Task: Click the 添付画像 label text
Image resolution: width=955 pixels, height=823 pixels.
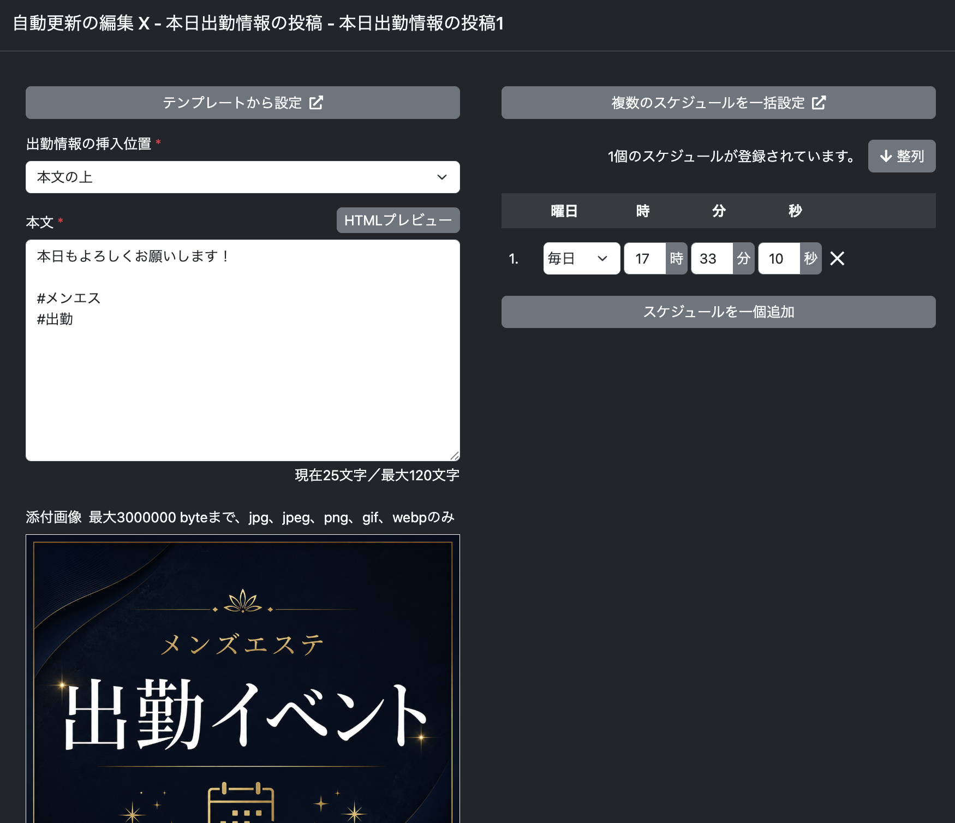Action: click(x=53, y=517)
